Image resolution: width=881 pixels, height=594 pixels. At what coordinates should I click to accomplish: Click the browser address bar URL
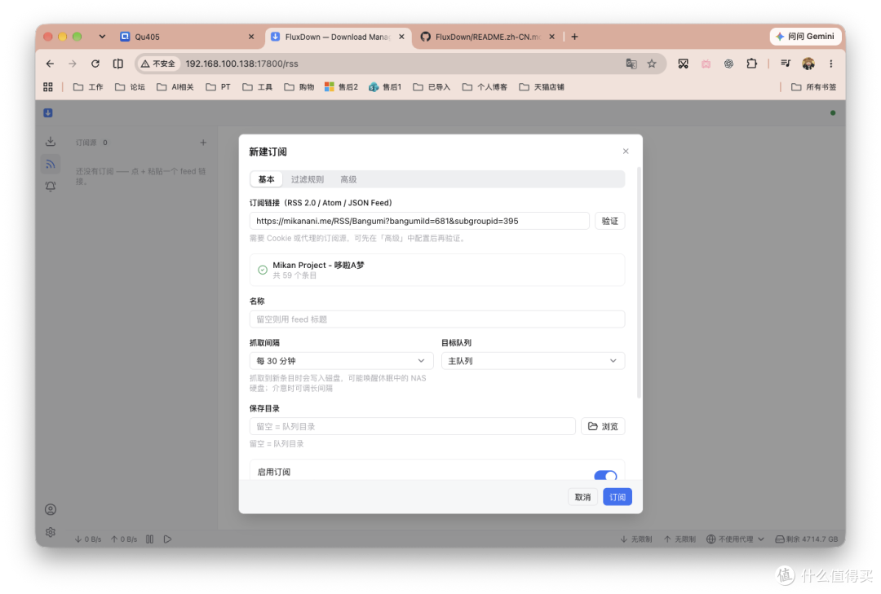pyautogui.click(x=241, y=64)
